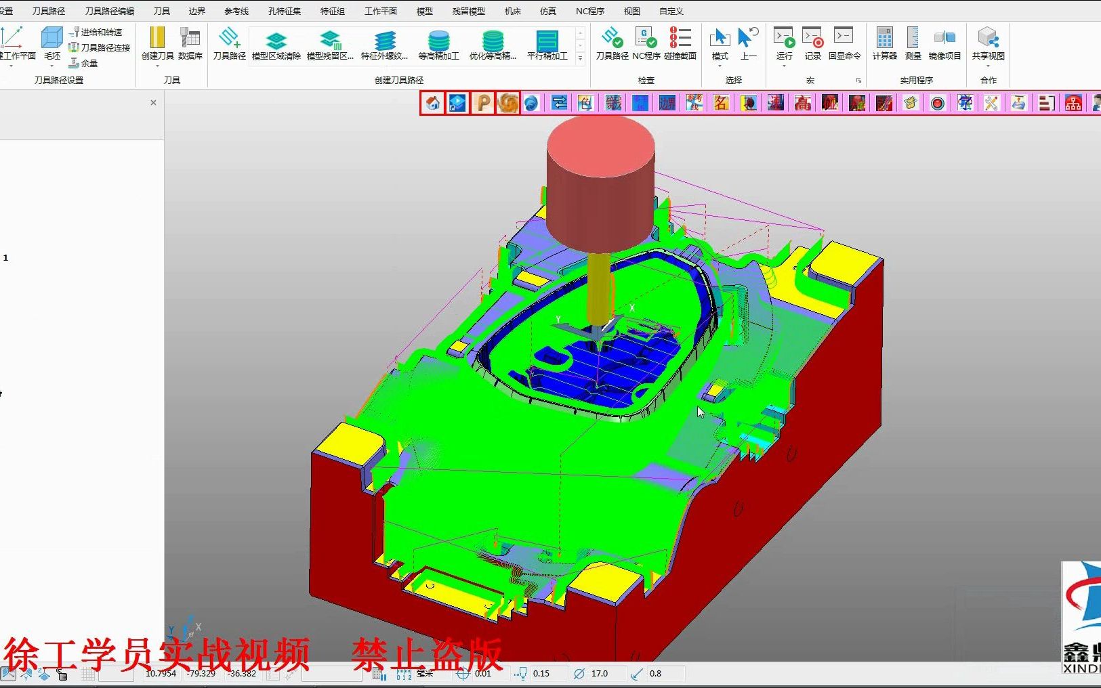
Task: Choose the 平行精加工 toolpath icon
Action: (x=547, y=45)
